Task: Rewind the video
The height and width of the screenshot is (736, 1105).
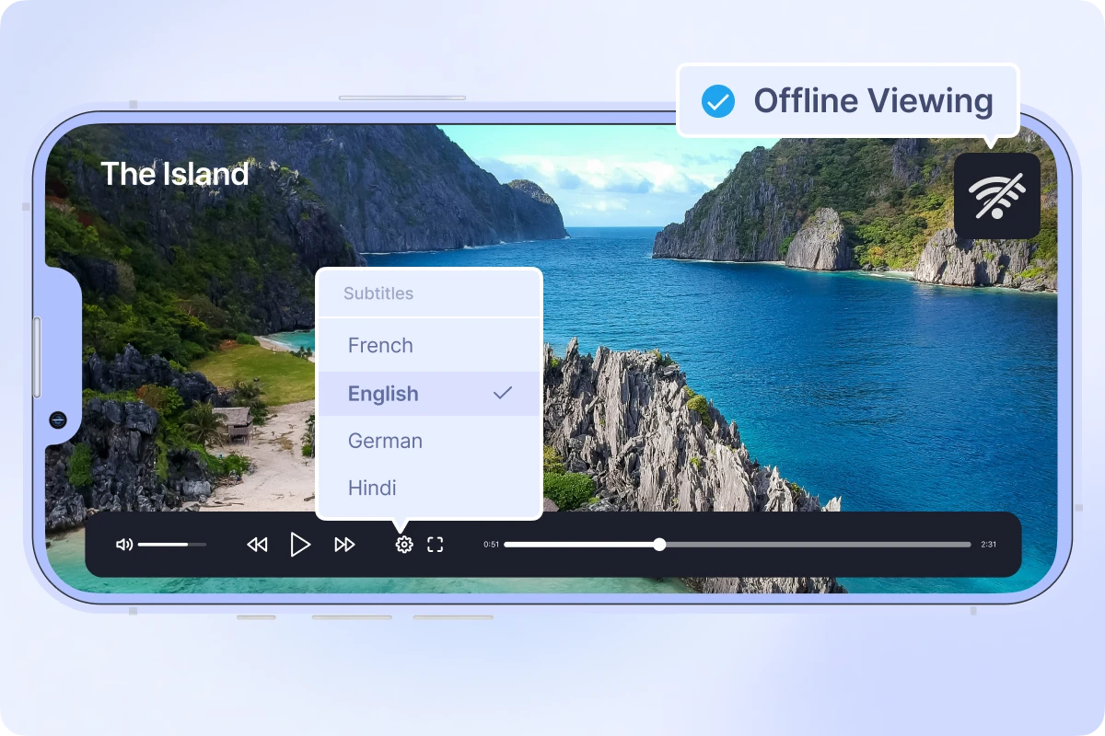Action: (x=257, y=545)
